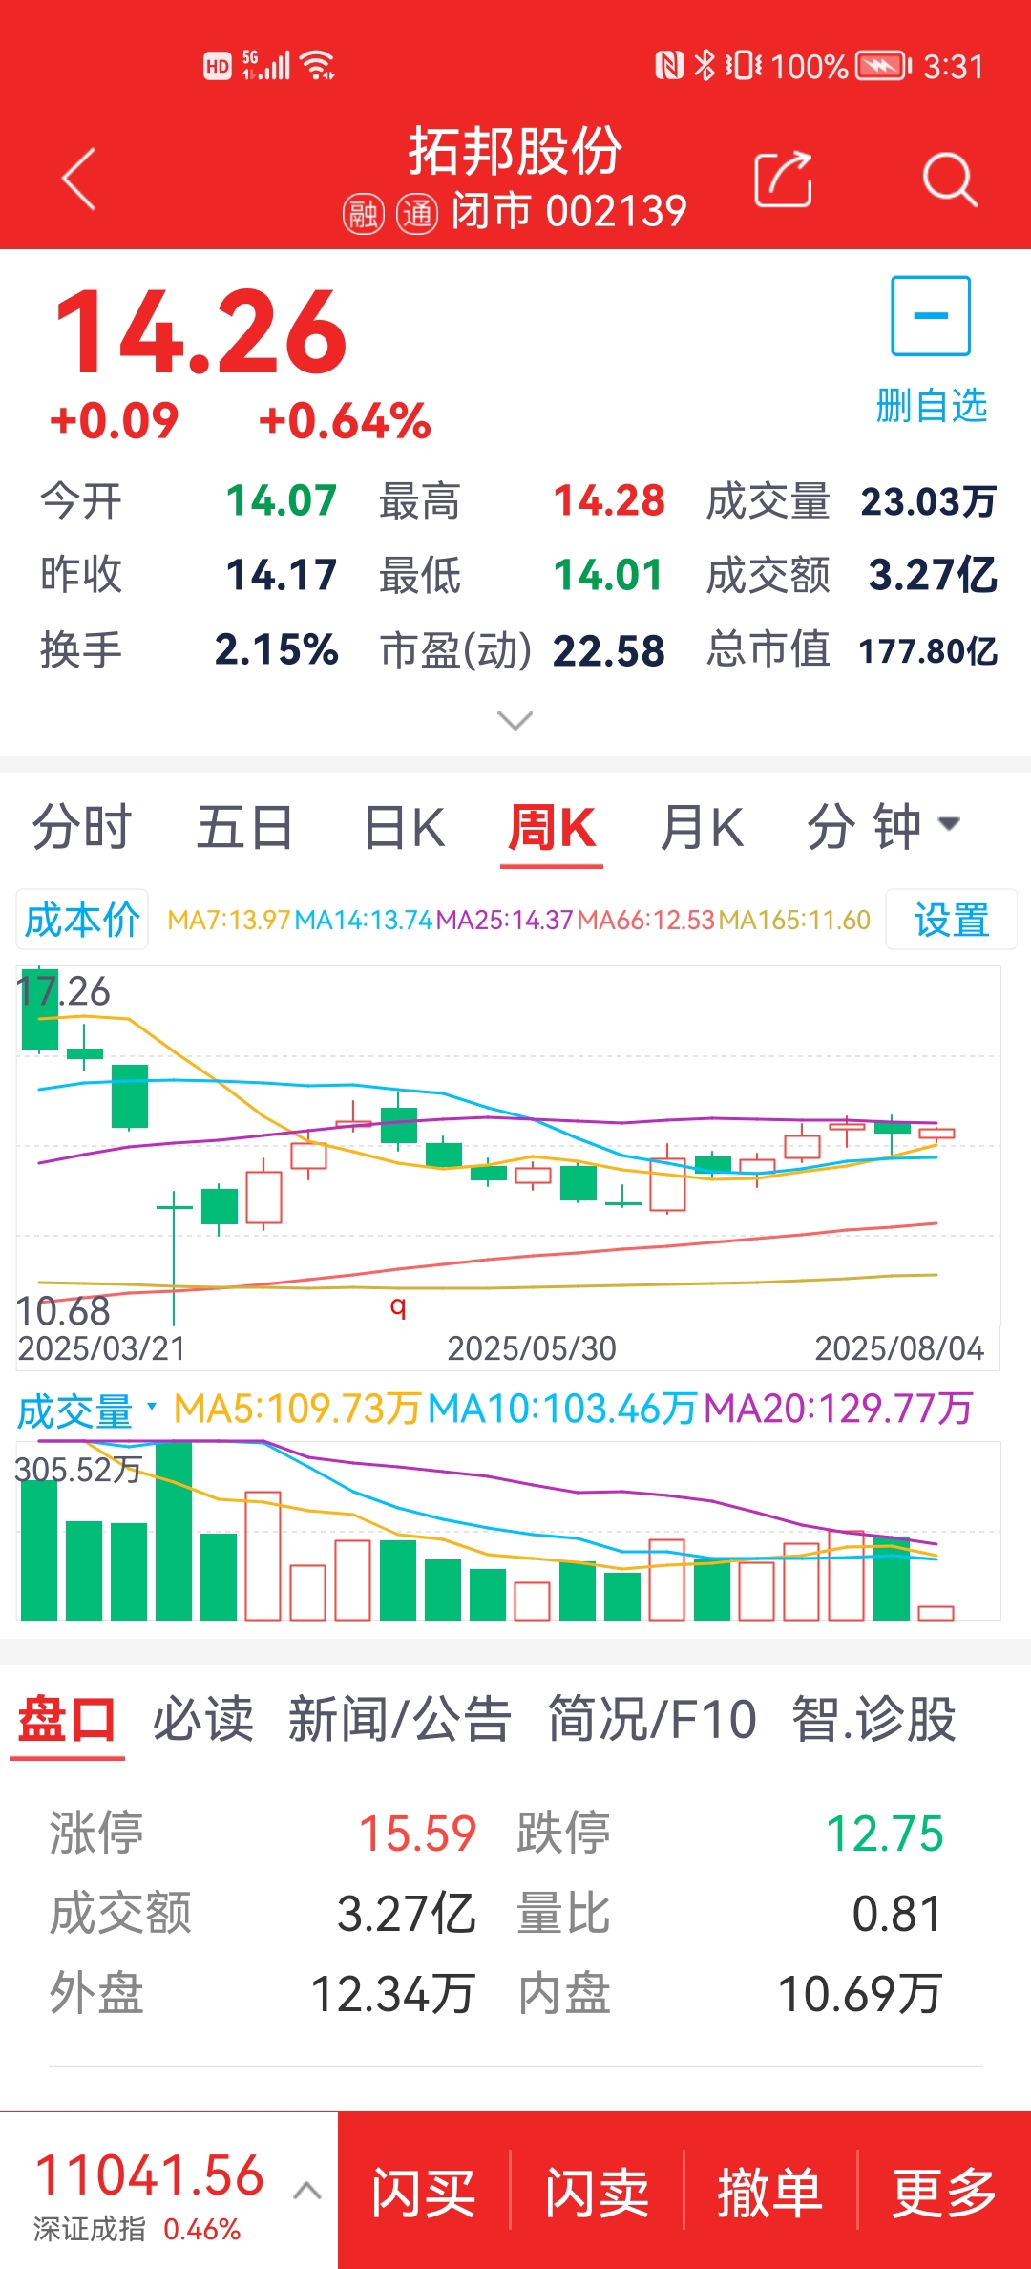Tap the 内盘 10.69万 value

tap(860, 1994)
